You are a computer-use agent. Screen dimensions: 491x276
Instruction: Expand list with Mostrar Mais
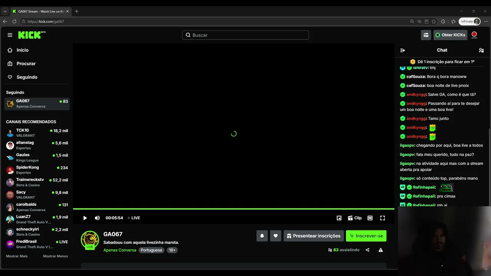pos(17,256)
